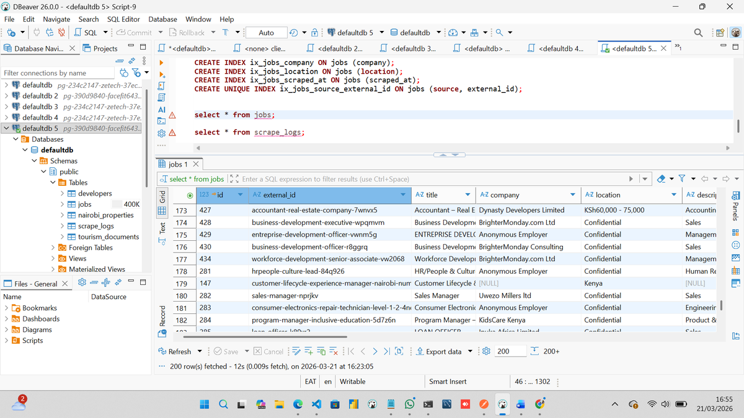Click the Commit button in the toolbar
The width and height of the screenshot is (744, 418).
134,32
